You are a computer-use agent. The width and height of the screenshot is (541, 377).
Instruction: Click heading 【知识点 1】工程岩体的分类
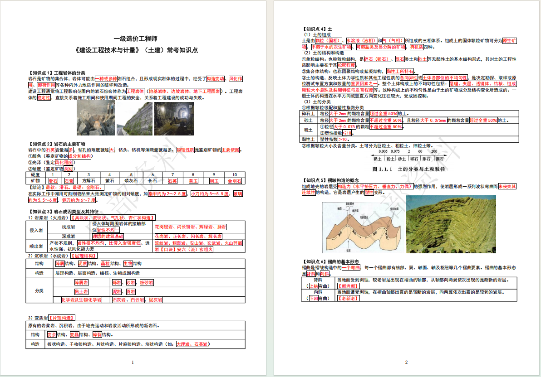(57, 72)
